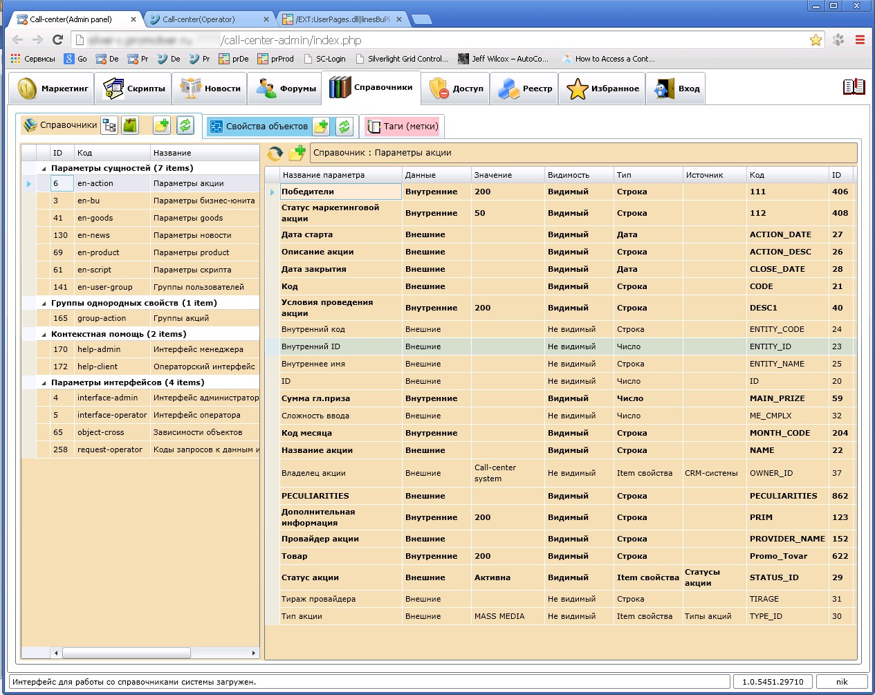Collapse the Параметры интерфейсов group

coord(44,382)
